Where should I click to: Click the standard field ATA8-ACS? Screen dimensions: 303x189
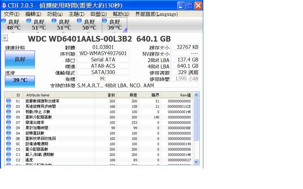point(103,66)
